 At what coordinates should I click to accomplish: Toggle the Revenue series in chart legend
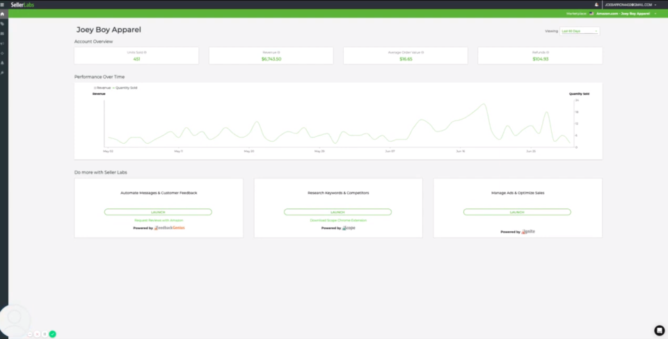[102, 88]
